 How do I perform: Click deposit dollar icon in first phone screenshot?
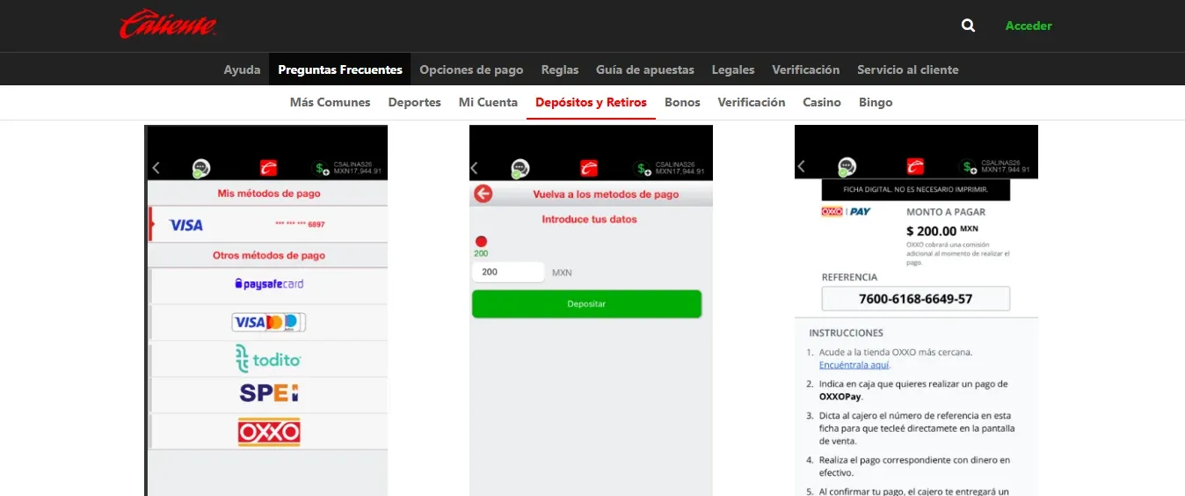pyautogui.click(x=323, y=168)
